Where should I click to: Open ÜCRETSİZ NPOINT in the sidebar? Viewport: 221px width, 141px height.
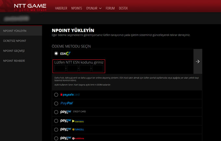point(15,41)
